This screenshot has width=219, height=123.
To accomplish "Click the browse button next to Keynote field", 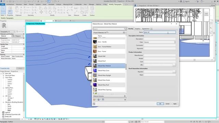I will pos(174,72).
